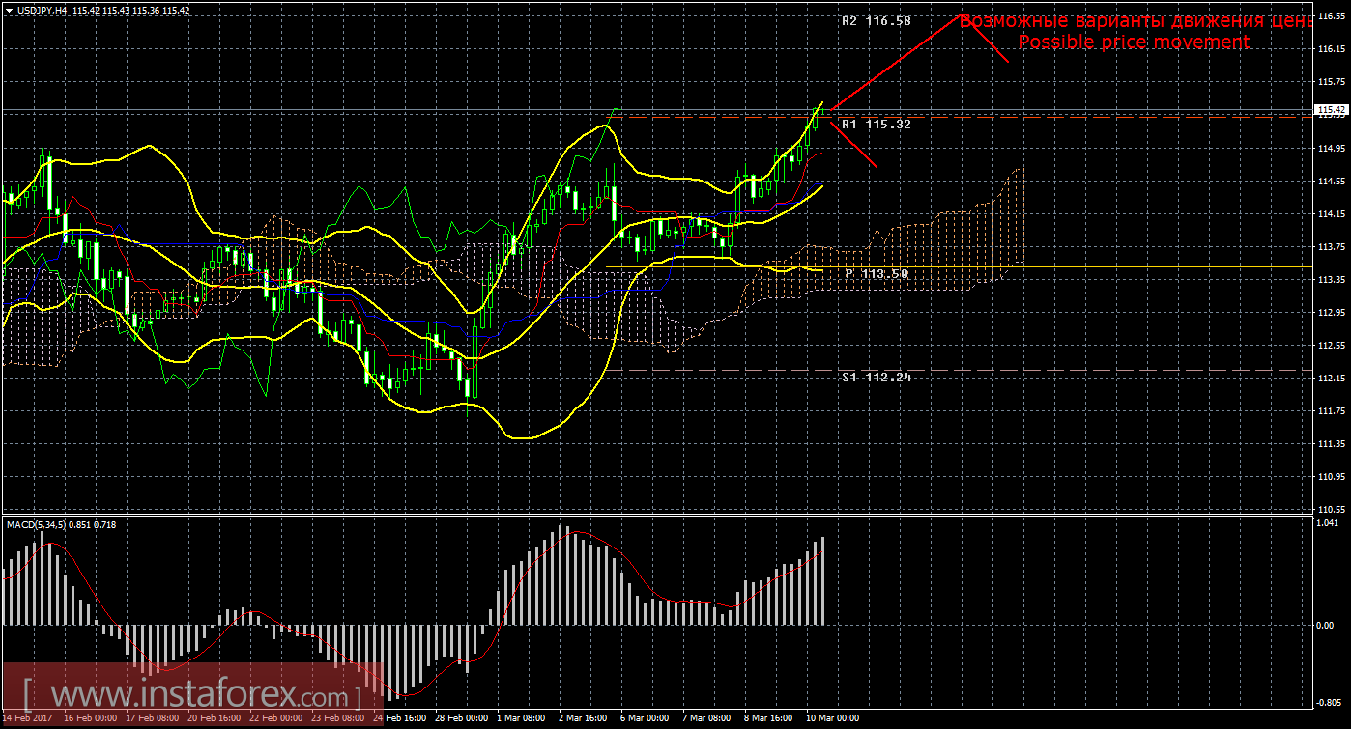
Task: Click the 14 Feb 2017 date label
Action: point(29,719)
